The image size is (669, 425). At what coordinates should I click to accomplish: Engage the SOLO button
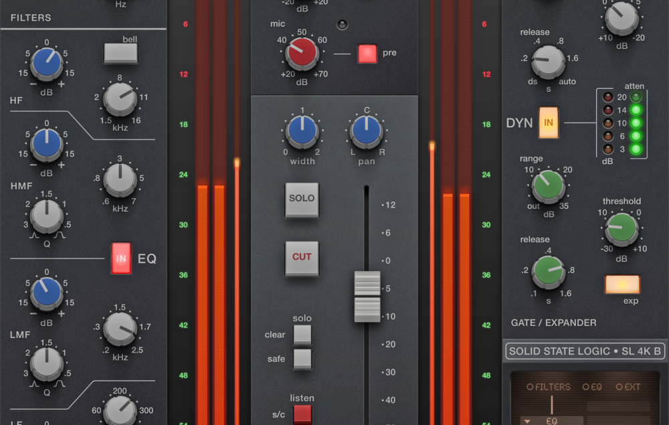click(302, 199)
